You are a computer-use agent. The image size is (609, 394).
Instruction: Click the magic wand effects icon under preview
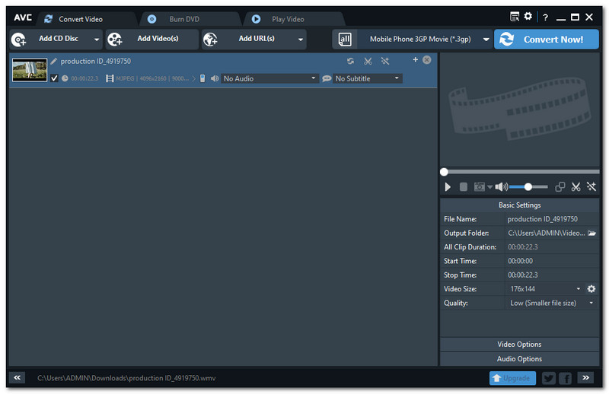tap(591, 186)
